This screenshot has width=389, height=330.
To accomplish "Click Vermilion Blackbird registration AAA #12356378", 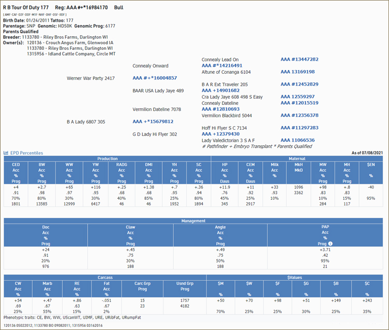I will (299, 116).
